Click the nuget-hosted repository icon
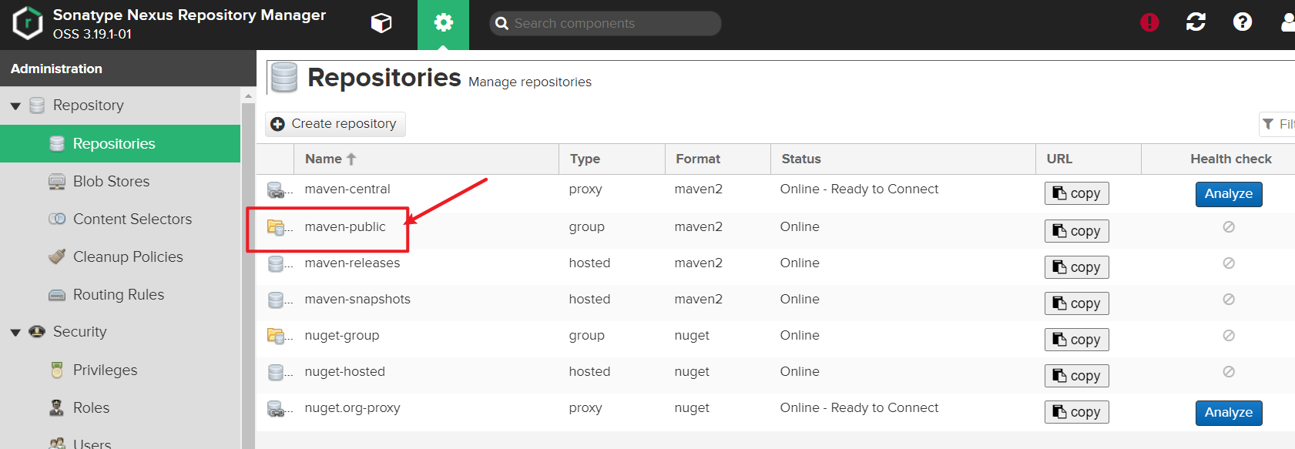Screen dimensions: 1295x449 276,372
